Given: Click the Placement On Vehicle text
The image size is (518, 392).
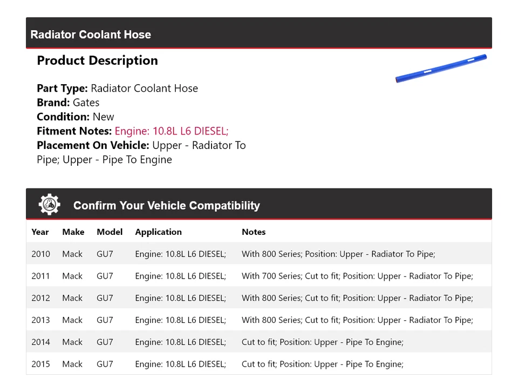Looking at the screenshot, I should (141, 152).
